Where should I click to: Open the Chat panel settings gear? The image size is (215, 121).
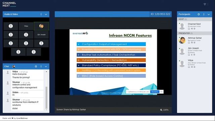[x=36, y=67]
